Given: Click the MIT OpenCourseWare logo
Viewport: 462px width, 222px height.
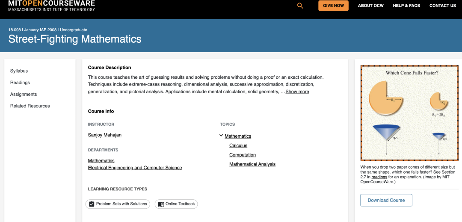Looking at the screenshot, I should pos(51,6).
